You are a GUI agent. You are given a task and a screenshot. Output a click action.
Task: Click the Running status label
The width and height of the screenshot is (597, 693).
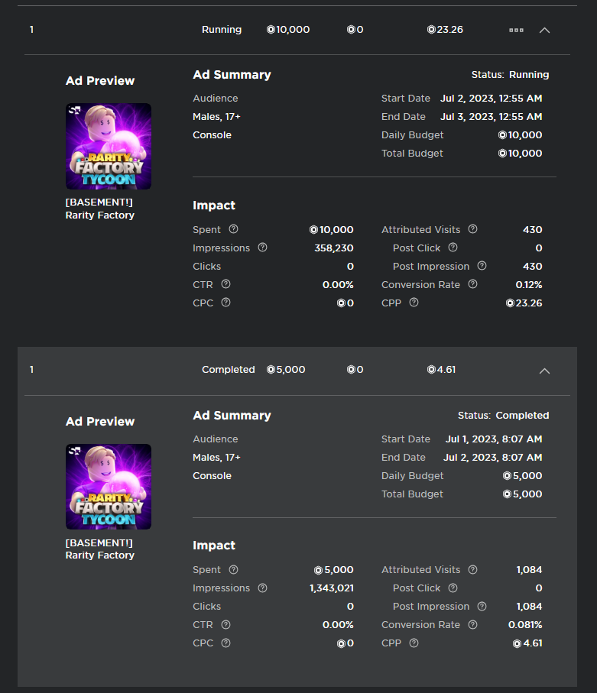221,29
